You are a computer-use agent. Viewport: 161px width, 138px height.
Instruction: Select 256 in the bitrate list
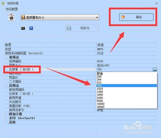[x=127, y=76]
